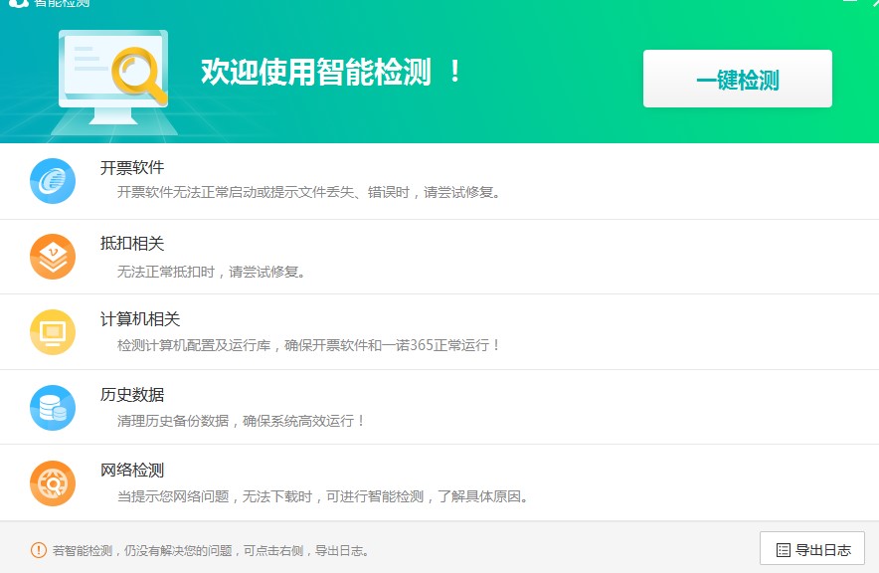The width and height of the screenshot is (879, 573).
Task: Click the list icon on 导出日志 button
Action: (784, 550)
